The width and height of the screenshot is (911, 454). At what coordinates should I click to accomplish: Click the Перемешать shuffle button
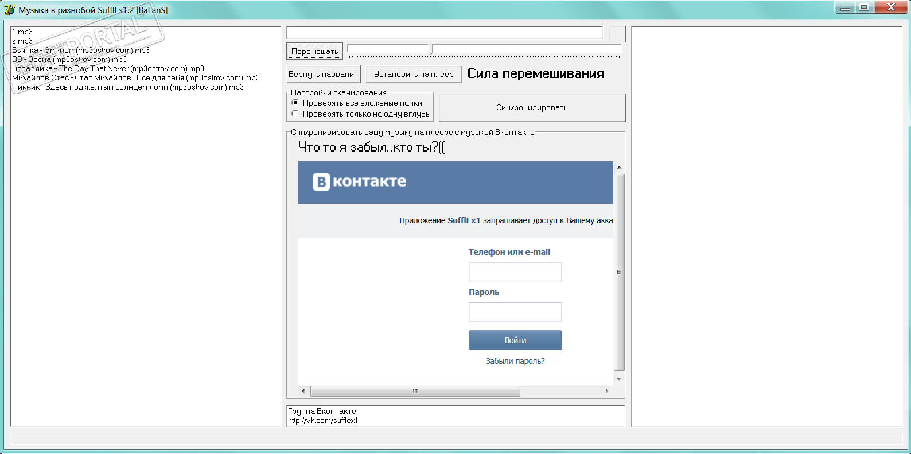[x=315, y=51]
